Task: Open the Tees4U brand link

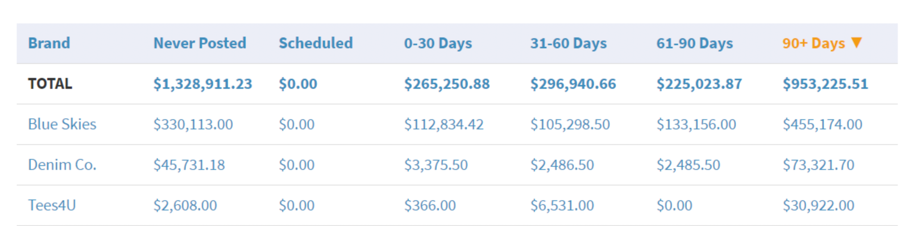Action: point(52,205)
